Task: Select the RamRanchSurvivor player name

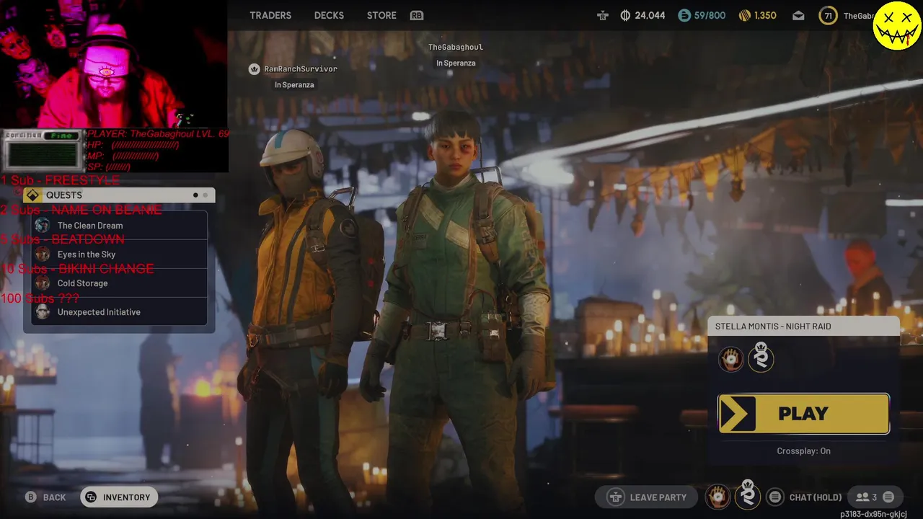Action: pos(301,69)
